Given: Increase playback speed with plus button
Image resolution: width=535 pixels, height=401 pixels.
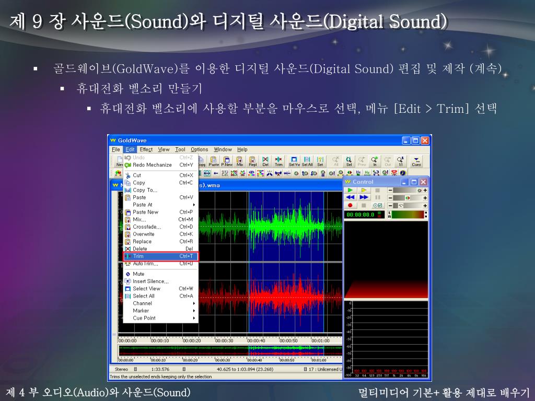Looking at the screenshot, I should coord(425,206).
